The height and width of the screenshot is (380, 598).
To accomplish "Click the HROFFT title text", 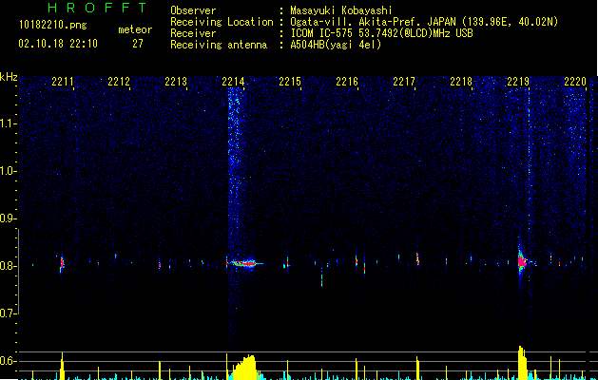I will coord(97,8).
